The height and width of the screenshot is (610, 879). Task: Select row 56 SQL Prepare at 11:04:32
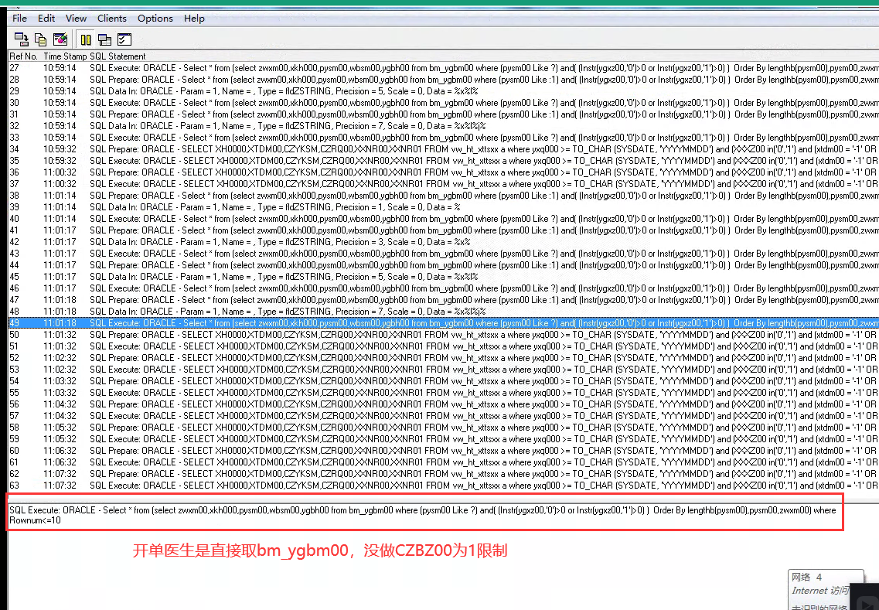[x=444, y=404]
